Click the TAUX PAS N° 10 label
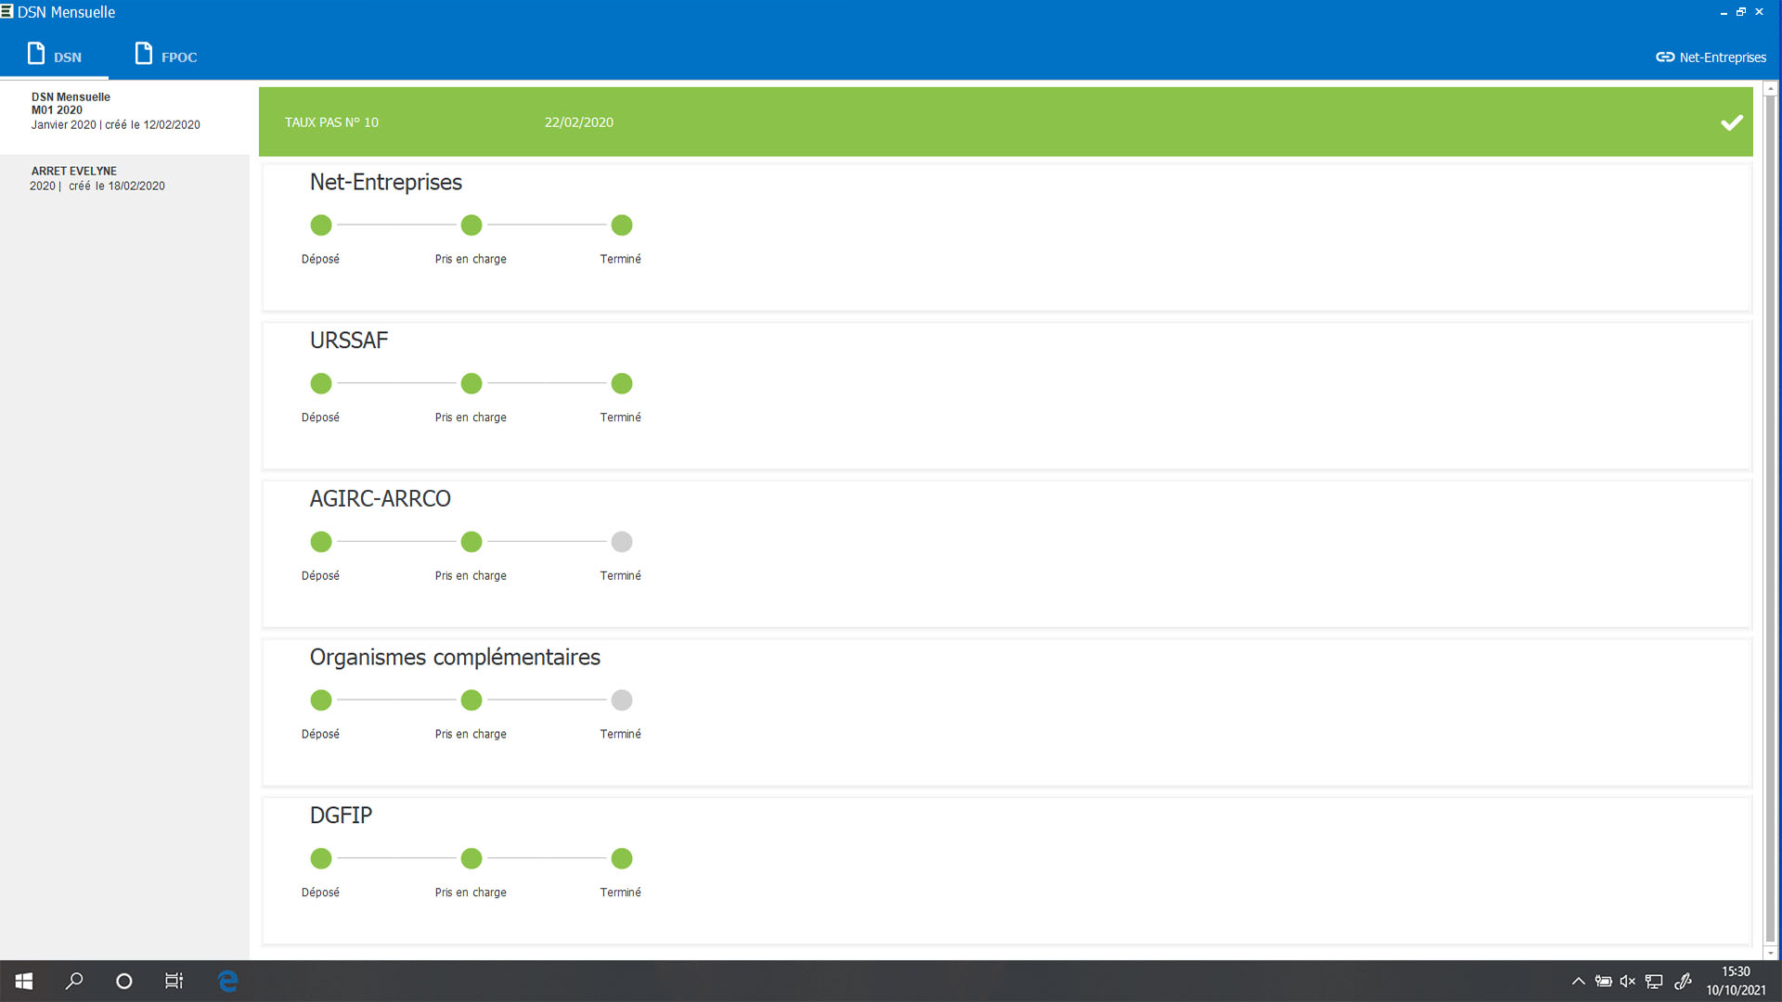Image resolution: width=1782 pixels, height=1002 pixels. pyautogui.click(x=331, y=122)
